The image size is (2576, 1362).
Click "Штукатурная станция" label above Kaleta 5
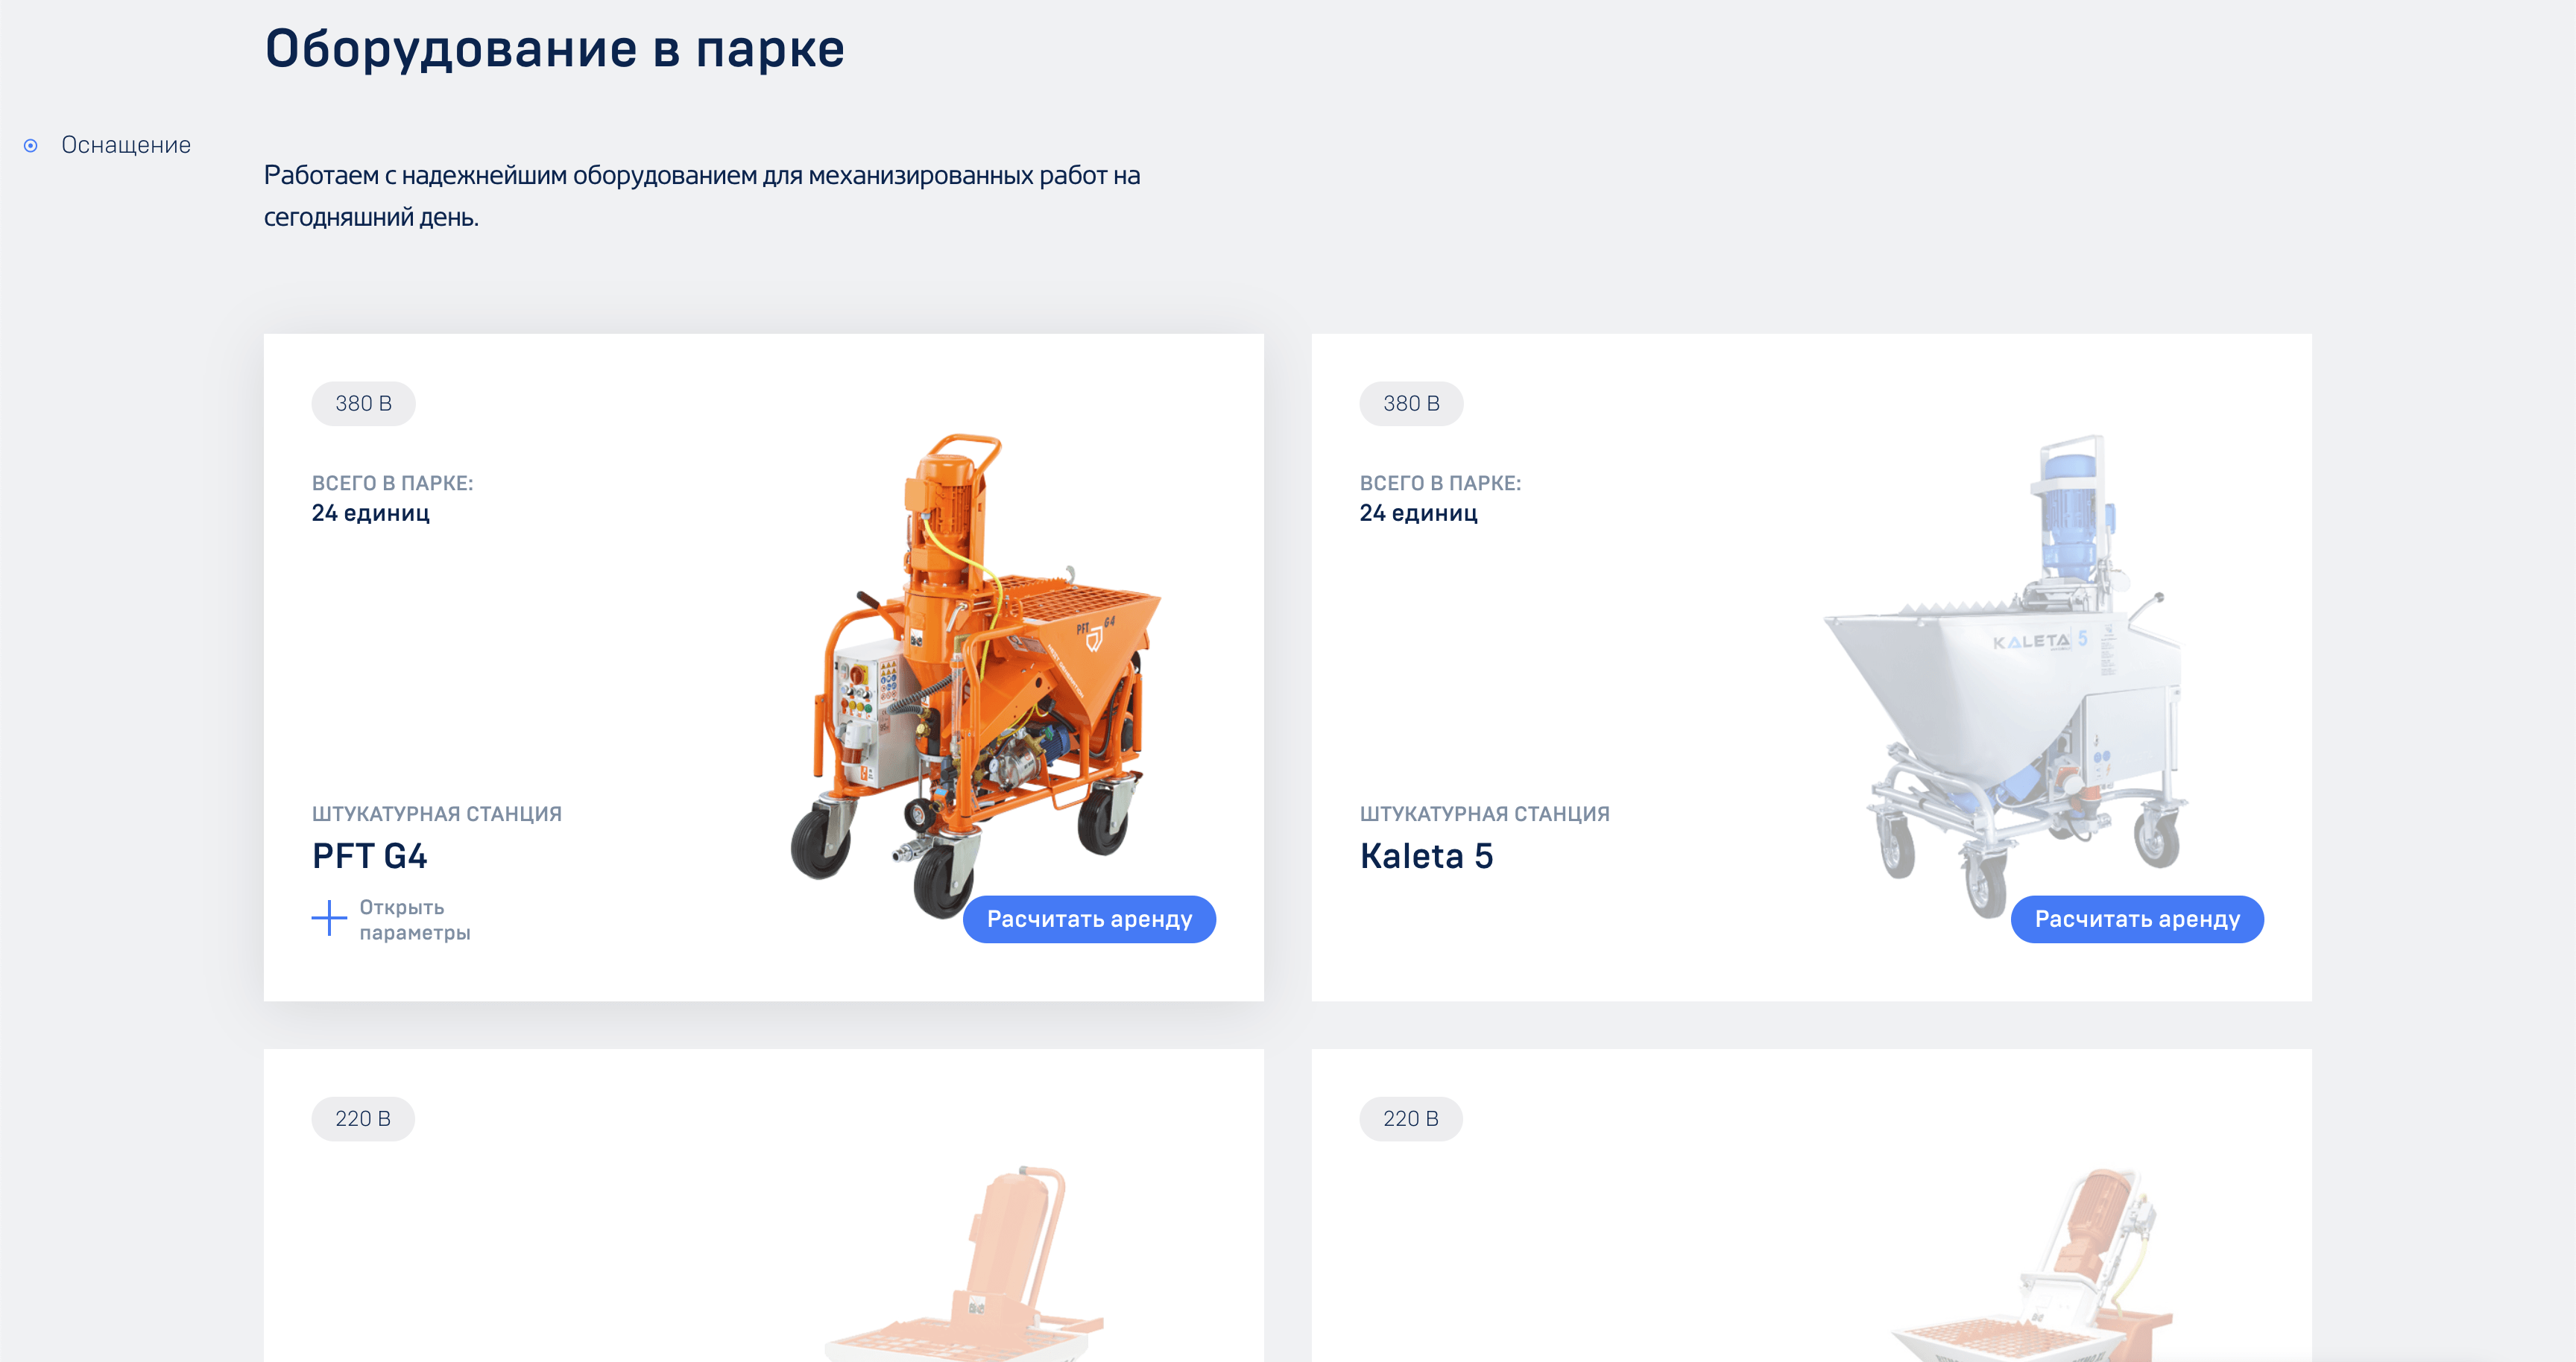(x=1484, y=814)
